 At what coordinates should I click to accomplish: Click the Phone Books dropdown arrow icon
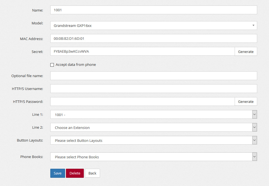pyautogui.click(x=254, y=157)
